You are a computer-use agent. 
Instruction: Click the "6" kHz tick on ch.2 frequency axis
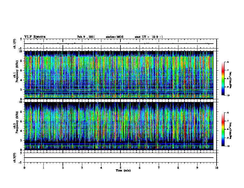[22, 121]
